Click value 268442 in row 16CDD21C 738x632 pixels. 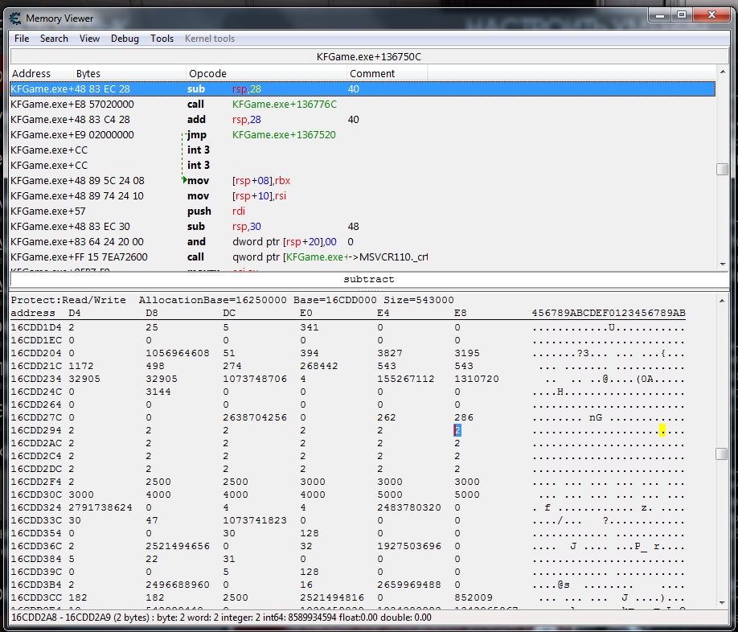(319, 366)
